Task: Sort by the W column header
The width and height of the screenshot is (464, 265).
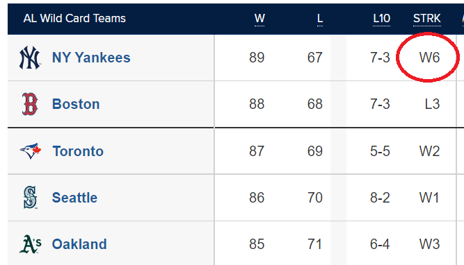Action: [x=259, y=19]
